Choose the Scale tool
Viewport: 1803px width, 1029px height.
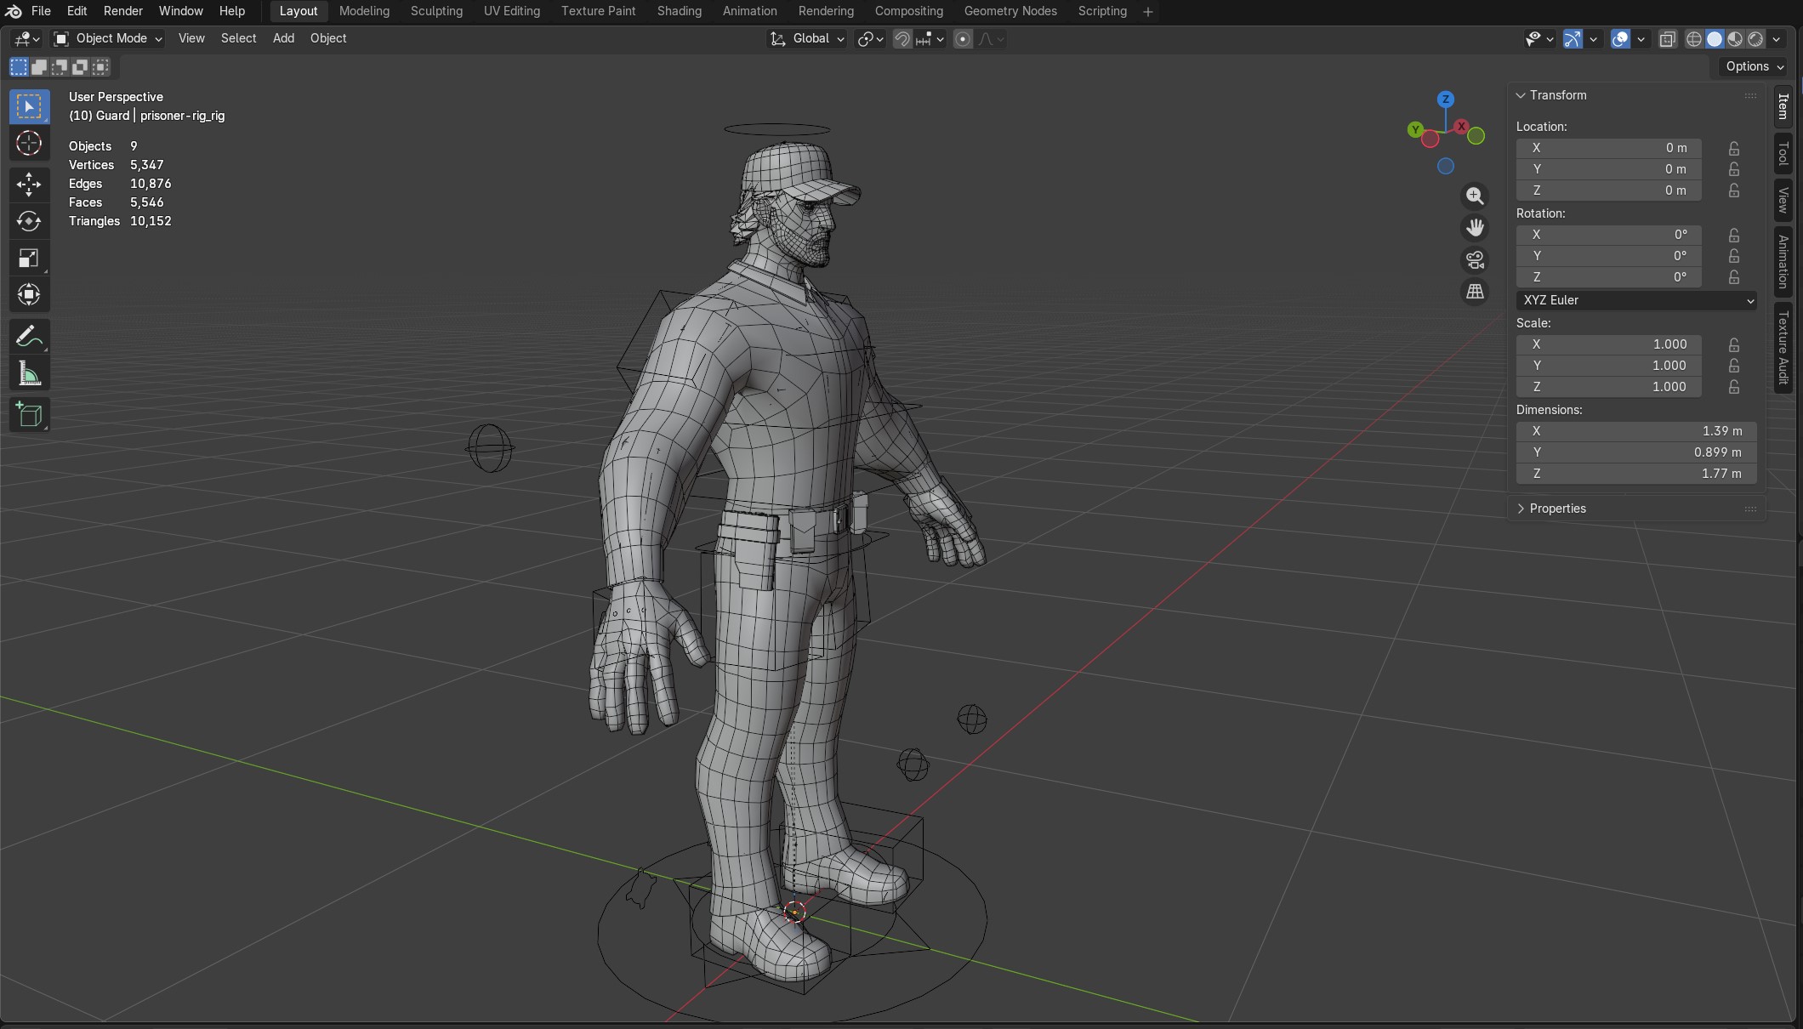click(x=29, y=258)
